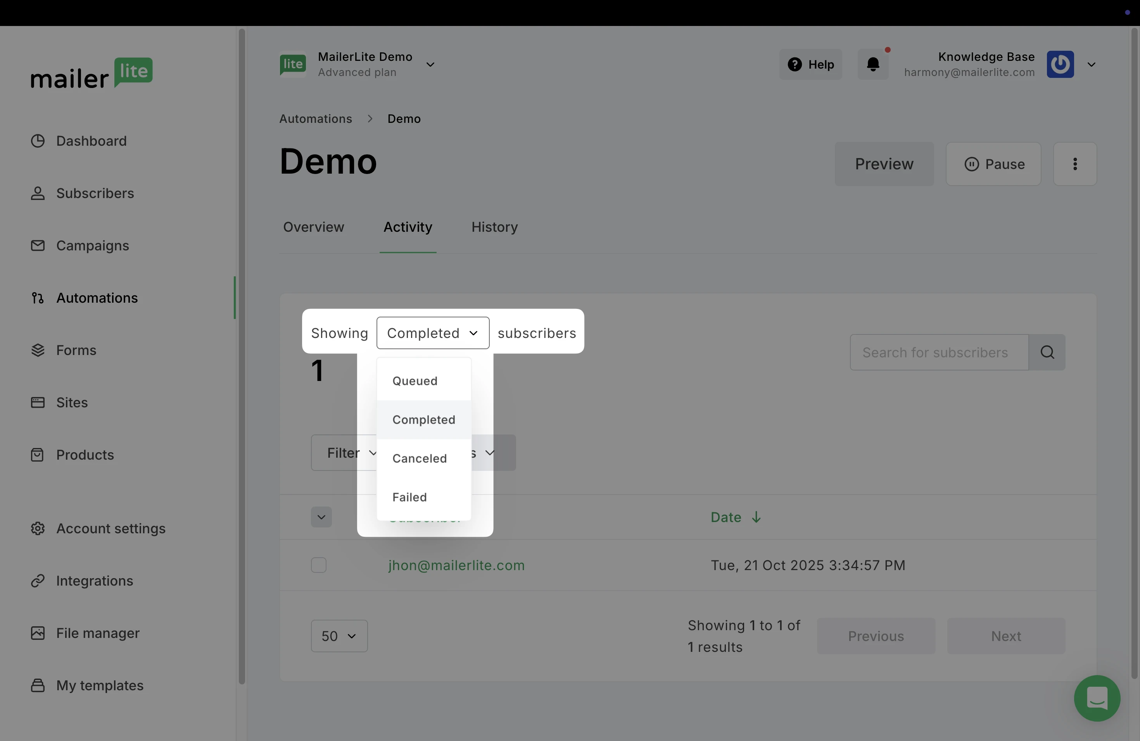
Task: Open the select-all checkbox dropdown
Action: tap(321, 517)
